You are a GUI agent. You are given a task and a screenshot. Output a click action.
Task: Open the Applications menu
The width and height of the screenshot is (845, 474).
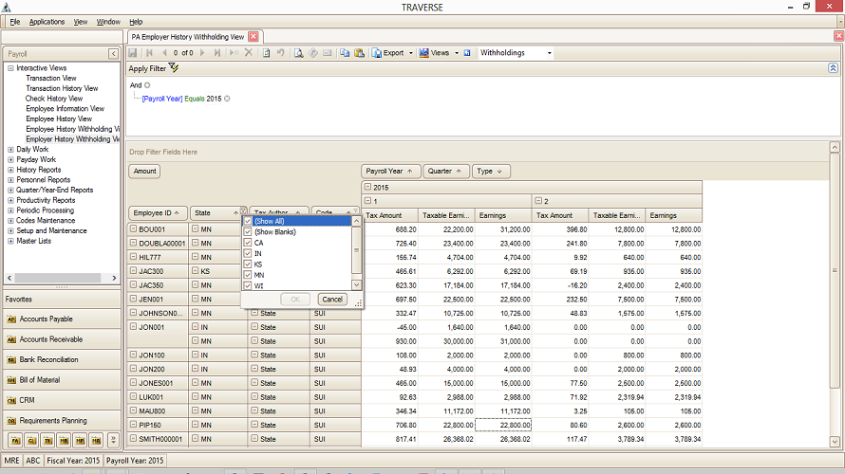(x=47, y=21)
